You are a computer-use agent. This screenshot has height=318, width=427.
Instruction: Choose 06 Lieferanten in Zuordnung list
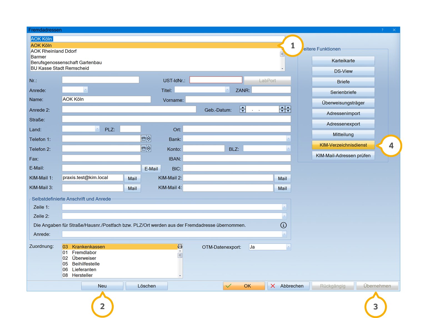[x=120, y=269]
